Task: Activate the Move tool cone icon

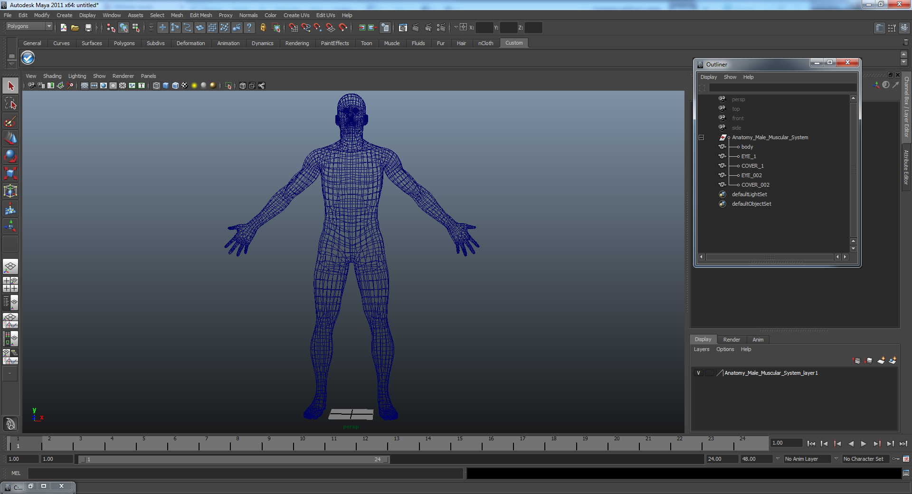Action: click(x=10, y=139)
